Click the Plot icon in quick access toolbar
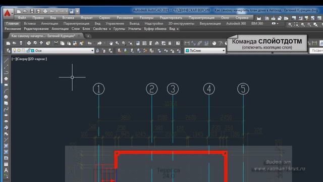The width and height of the screenshot is (323, 182). coord(45,11)
